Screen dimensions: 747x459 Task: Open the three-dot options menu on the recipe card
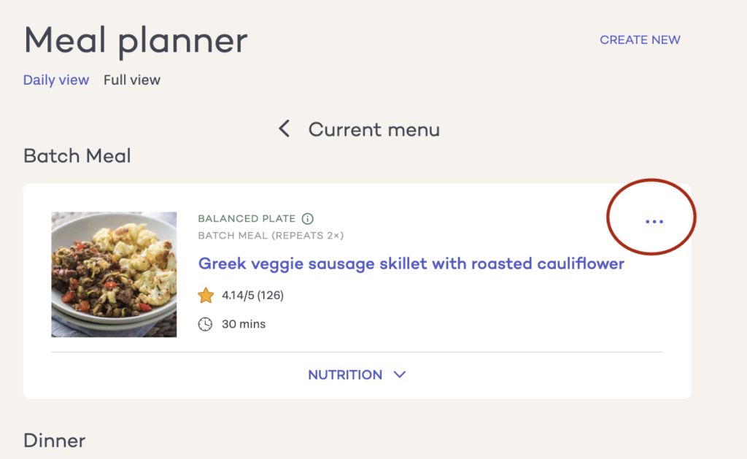[654, 221]
